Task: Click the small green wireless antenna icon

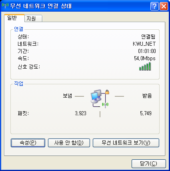Action: (105, 105)
